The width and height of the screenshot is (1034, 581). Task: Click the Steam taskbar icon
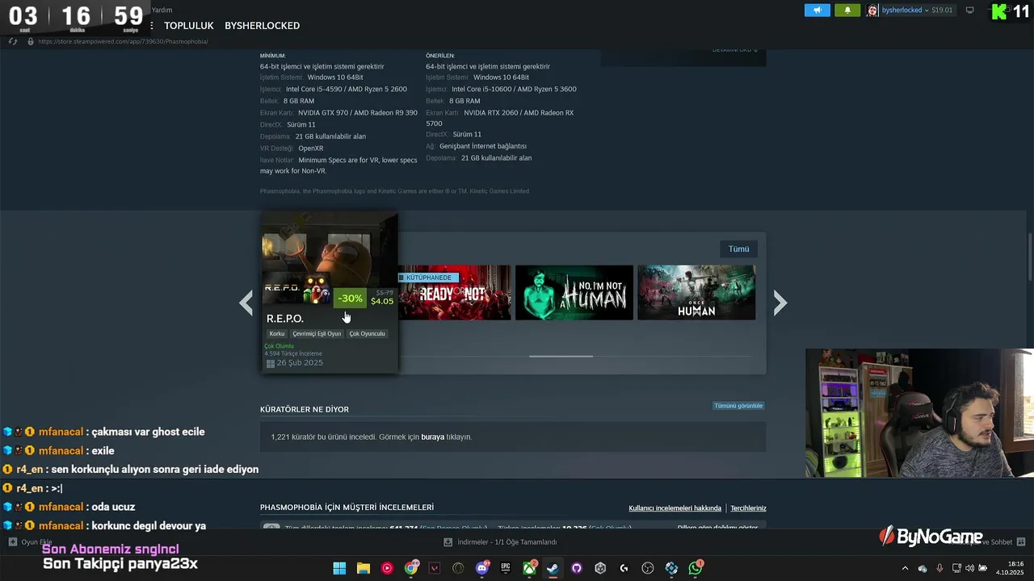pos(553,568)
